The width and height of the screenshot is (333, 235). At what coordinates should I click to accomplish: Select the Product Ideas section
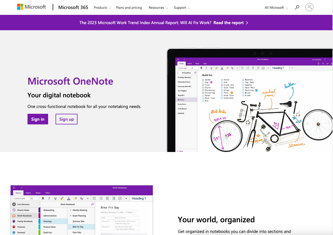click(54, 227)
